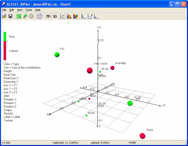Click the Base Size property label
The height and width of the screenshot is (146, 188).
coord(10,74)
